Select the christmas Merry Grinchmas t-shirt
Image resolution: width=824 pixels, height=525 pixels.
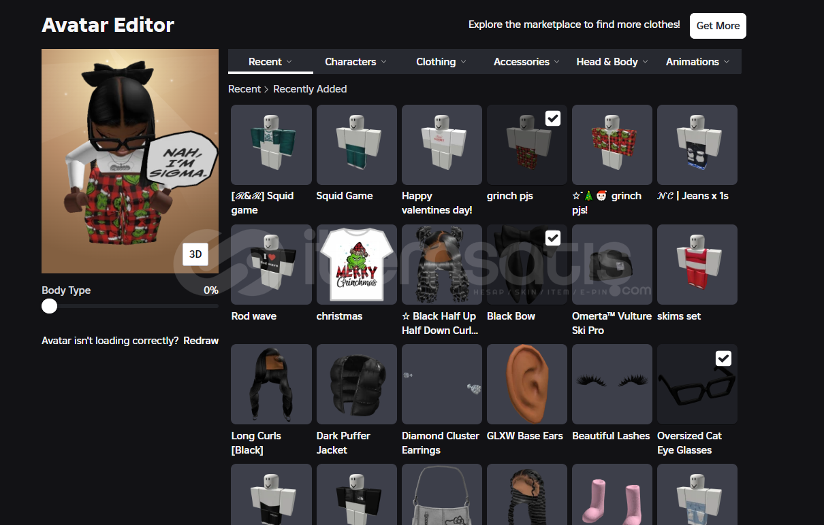pos(356,265)
